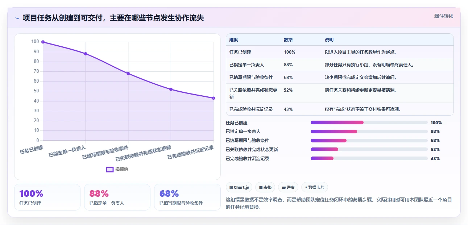Click the 已填写期限与验收条件 progress bar
Image resolution: width=468 pixels, height=225 pixels.
(x=369, y=141)
